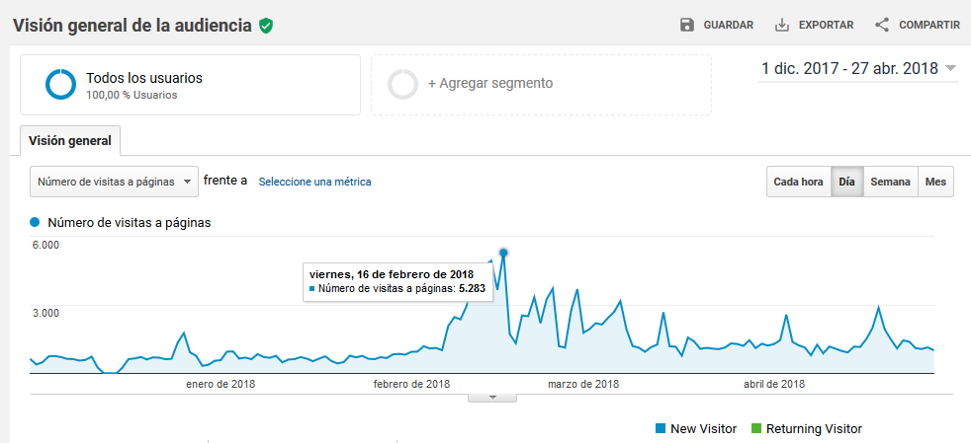Click the green Returning Visitor legend swatch
971x443 pixels.
point(756,428)
